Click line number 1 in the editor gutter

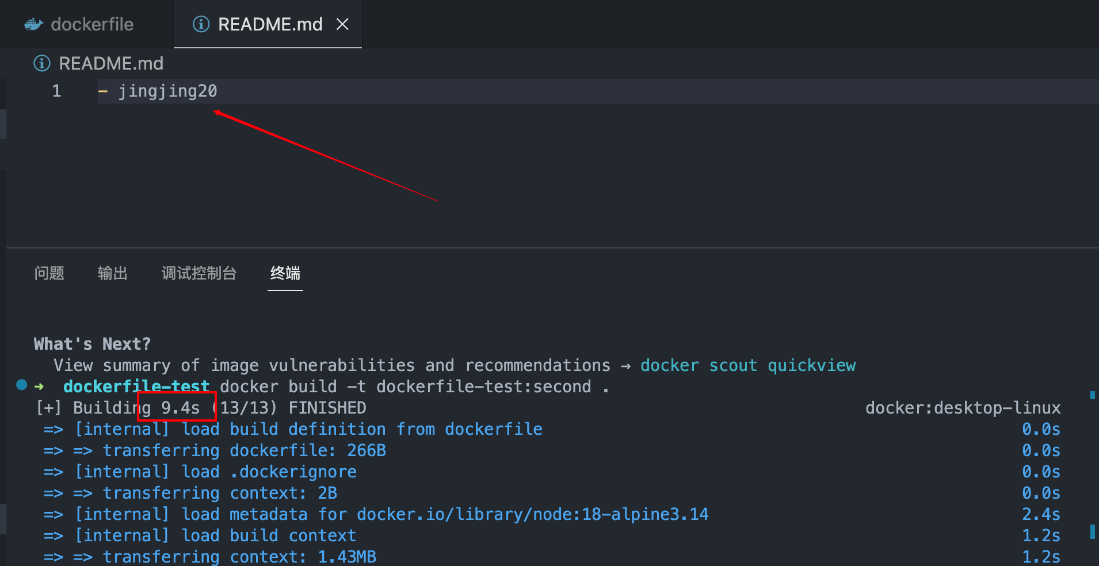[56, 91]
